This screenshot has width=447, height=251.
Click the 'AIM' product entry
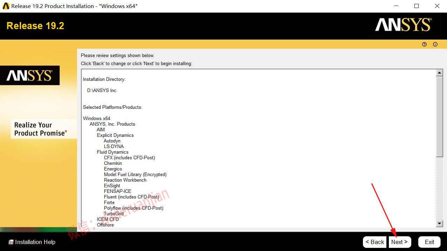[x=101, y=130]
